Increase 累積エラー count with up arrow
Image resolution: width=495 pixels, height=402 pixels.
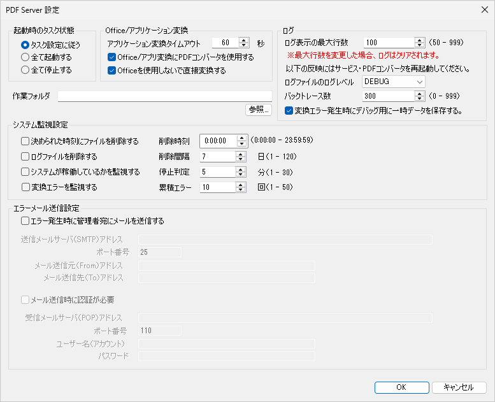point(240,184)
